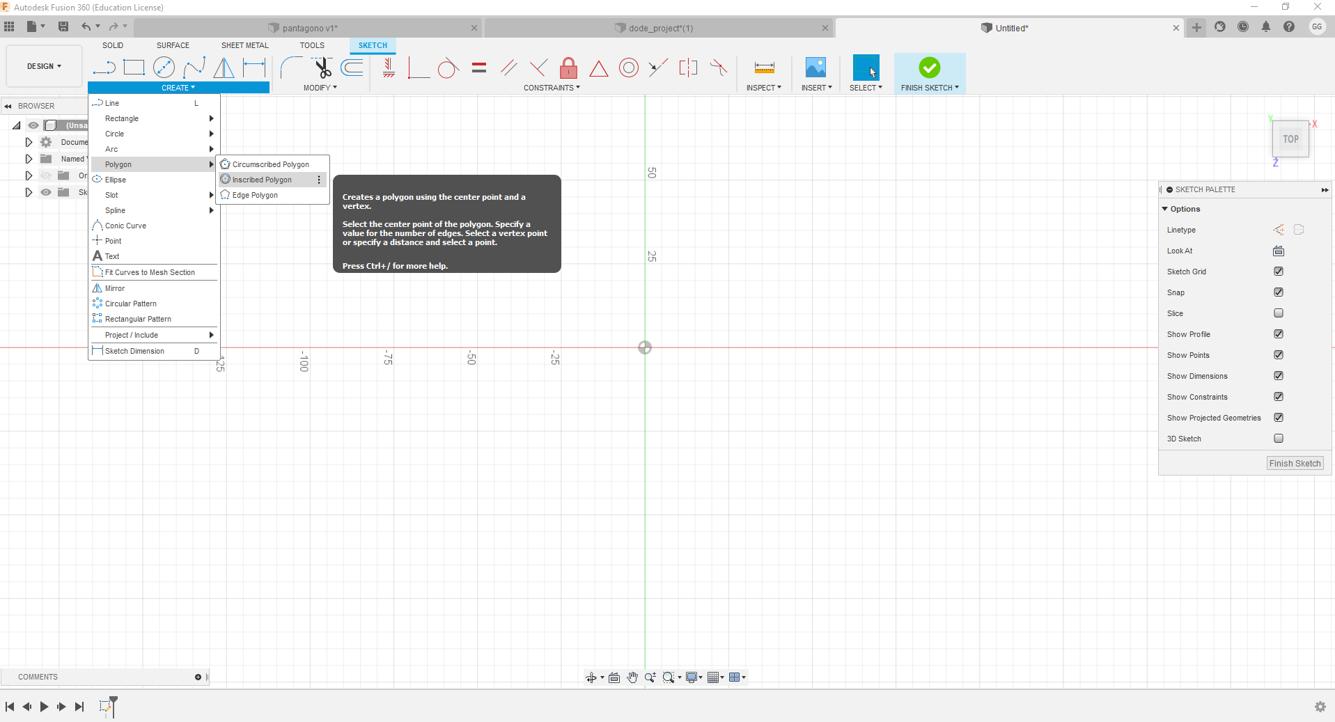The image size is (1335, 722).
Task: Enable the 3D Sketch checkbox
Action: point(1279,439)
